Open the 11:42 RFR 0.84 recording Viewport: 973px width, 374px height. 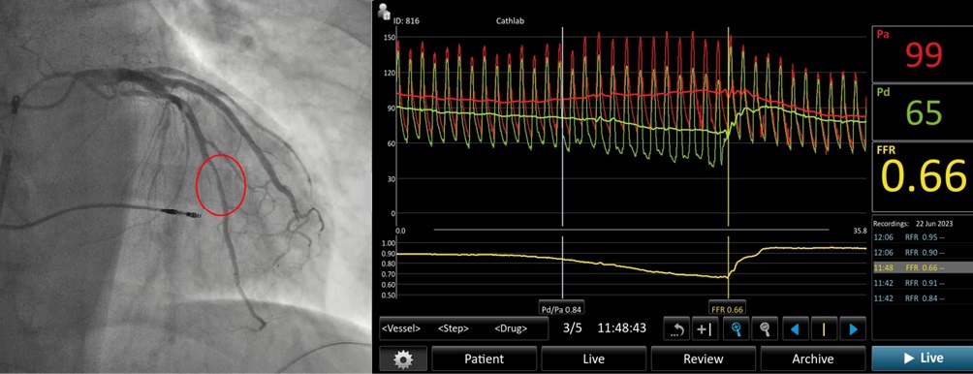pyautogui.click(x=922, y=298)
